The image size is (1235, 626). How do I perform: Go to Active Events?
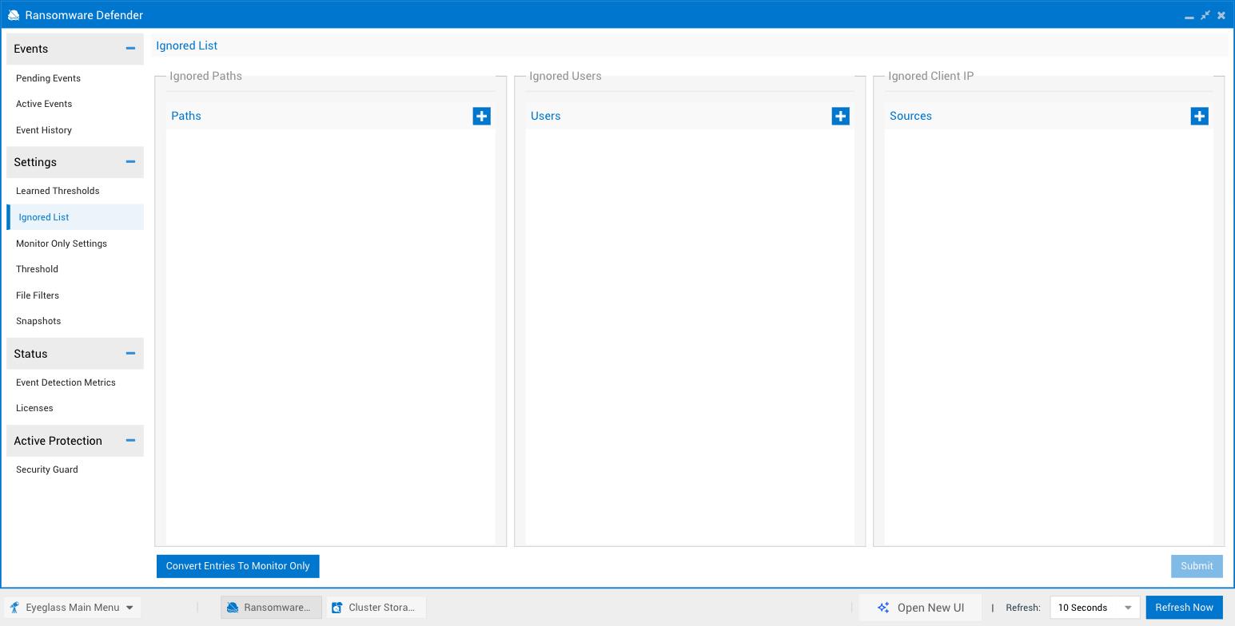[44, 104]
